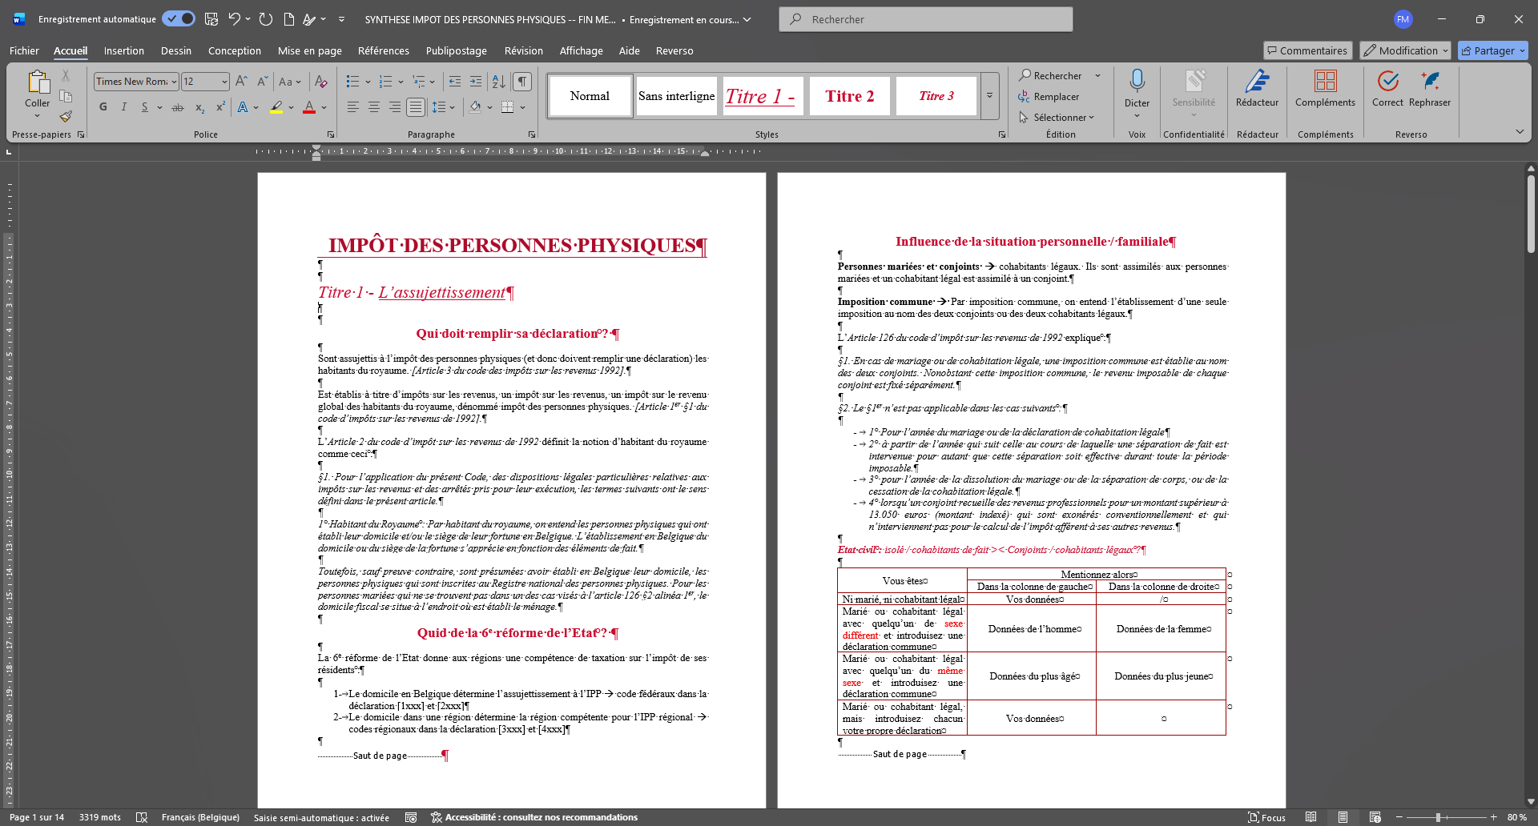
Task: Click the Redo arrow in title bar
Action: coord(266,19)
